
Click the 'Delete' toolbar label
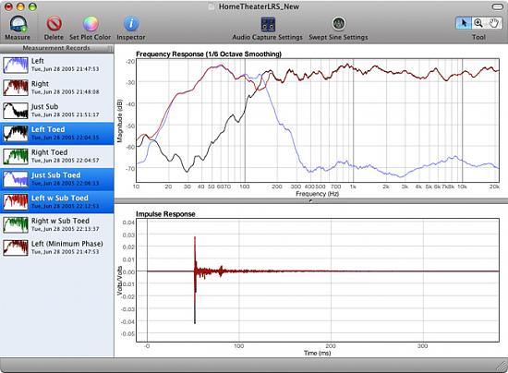point(54,37)
